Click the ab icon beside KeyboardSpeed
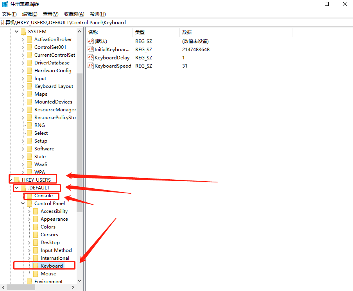The height and width of the screenshot is (291, 353). pos(90,66)
